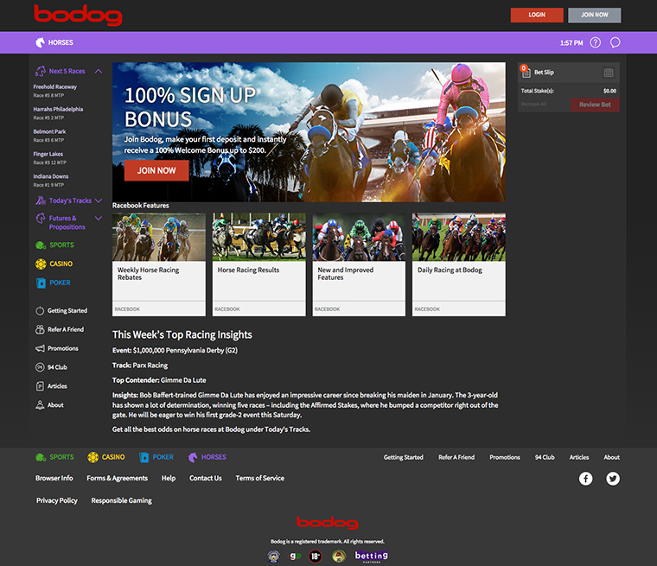The height and width of the screenshot is (566, 657).
Task: Click the HORSES label in purple bar
Action: tap(61, 42)
